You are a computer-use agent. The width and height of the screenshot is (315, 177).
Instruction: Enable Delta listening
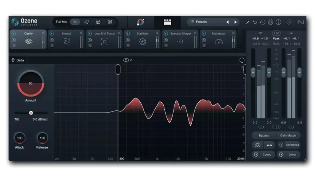point(18,60)
